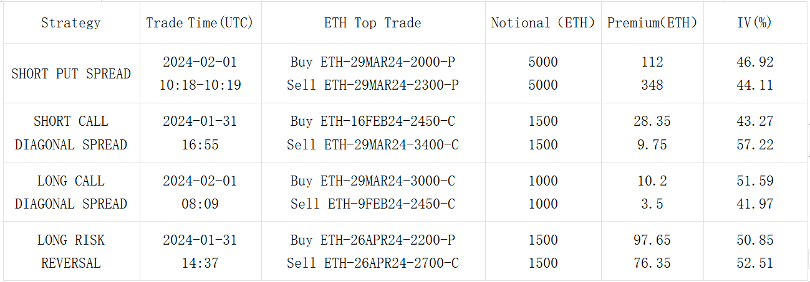Click the 97.65 premium value
The image size is (810, 282).
[x=652, y=240]
